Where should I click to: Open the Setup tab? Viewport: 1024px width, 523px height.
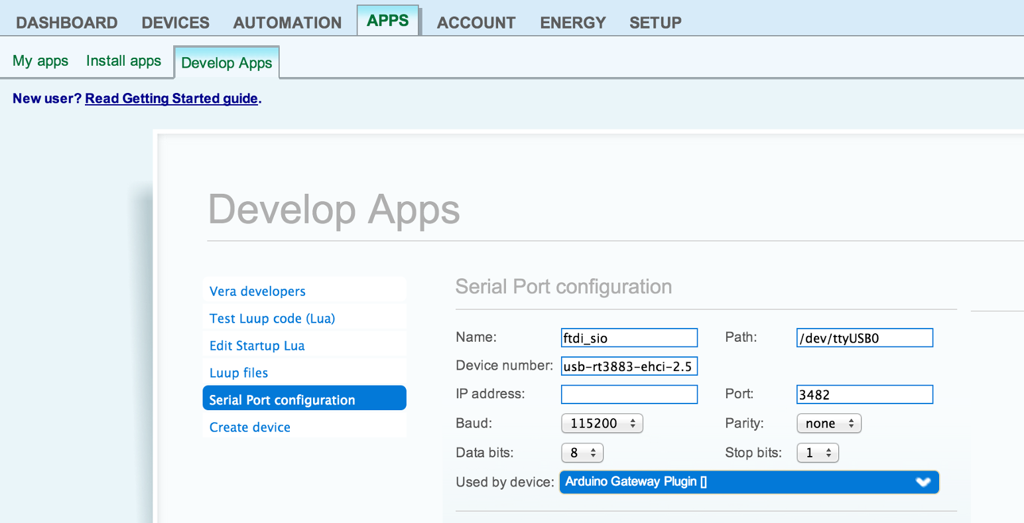655,23
